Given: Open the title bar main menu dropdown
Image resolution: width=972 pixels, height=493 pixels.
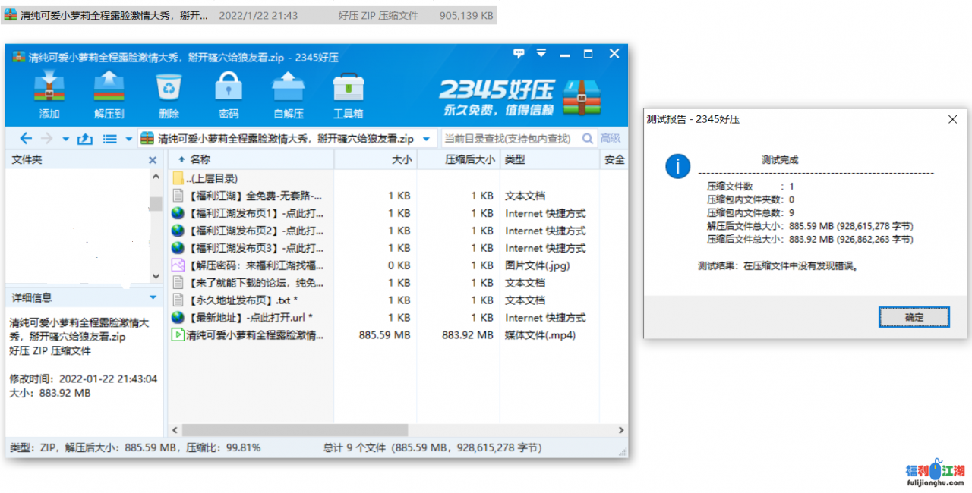Looking at the screenshot, I should tap(541, 55).
